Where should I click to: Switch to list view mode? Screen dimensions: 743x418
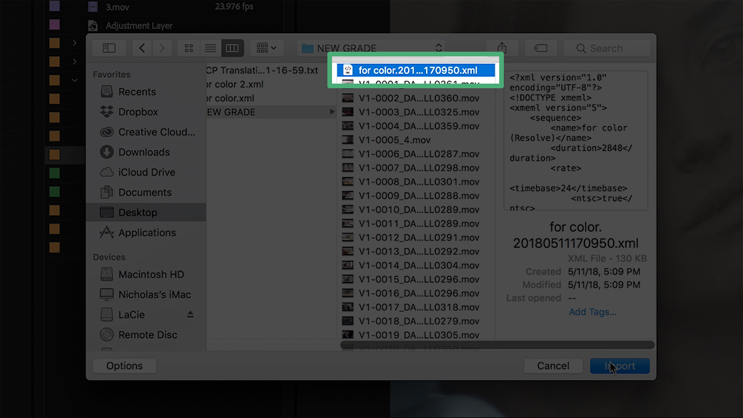(210, 48)
